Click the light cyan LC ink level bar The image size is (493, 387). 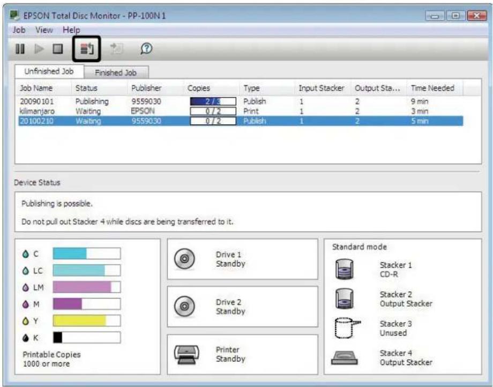pos(86,270)
